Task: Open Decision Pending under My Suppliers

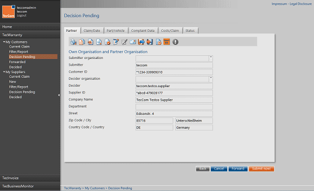Action: coord(22,92)
